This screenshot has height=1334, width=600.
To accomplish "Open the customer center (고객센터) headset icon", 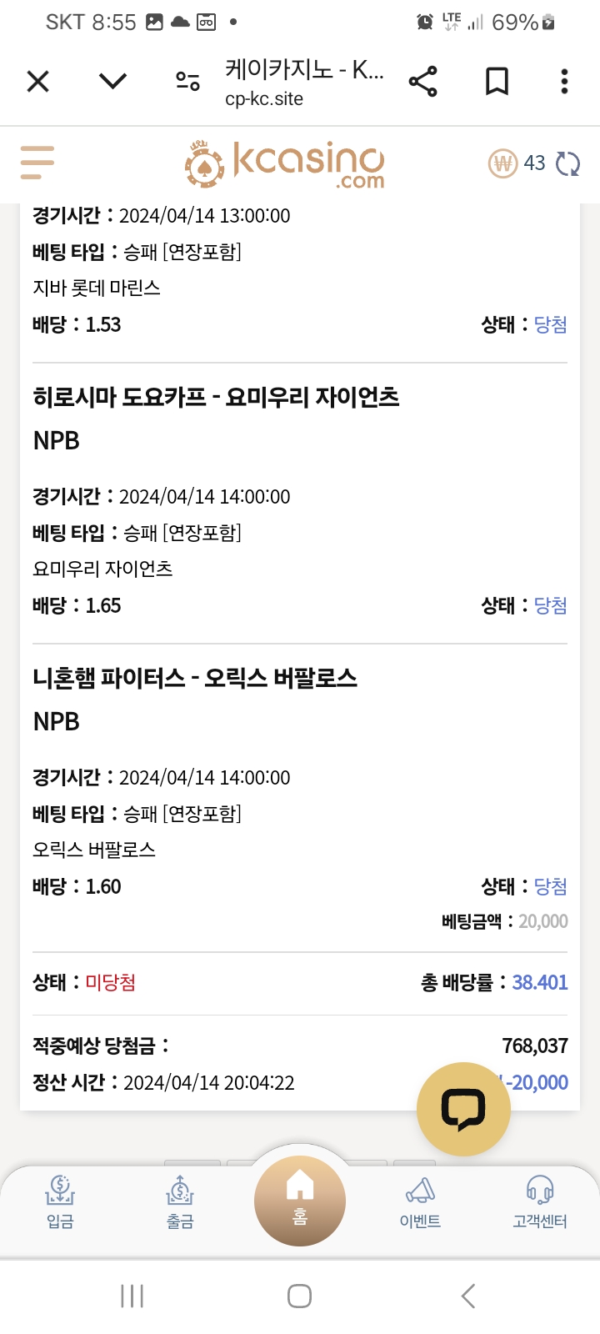I will [540, 1201].
